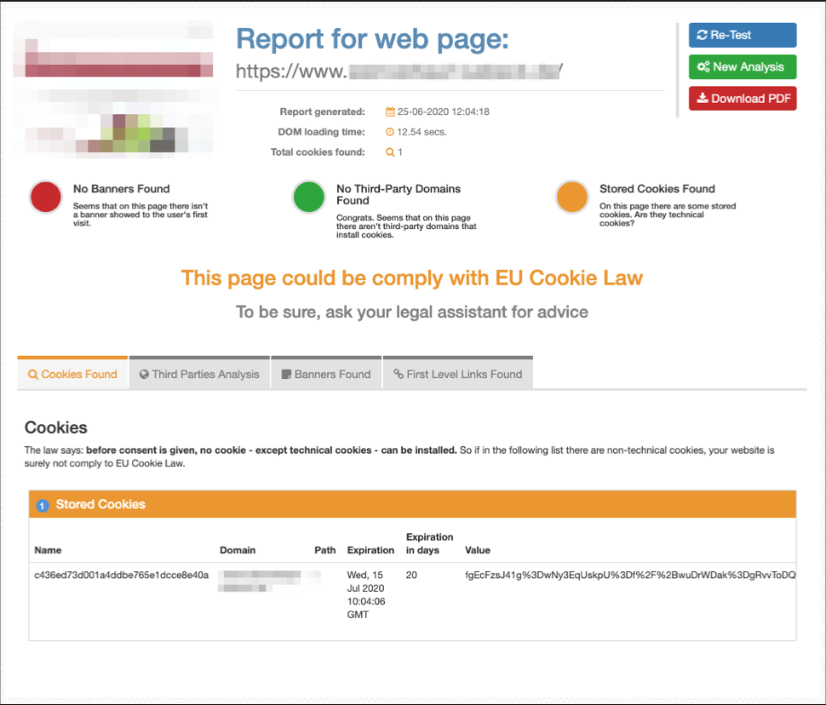
Task: Click the link icon on First Level Links tab
Action: [x=399, y=374]
